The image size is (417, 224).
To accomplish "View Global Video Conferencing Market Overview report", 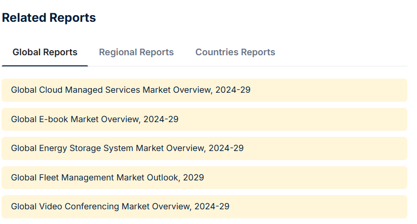I will (x=120, y=206).
